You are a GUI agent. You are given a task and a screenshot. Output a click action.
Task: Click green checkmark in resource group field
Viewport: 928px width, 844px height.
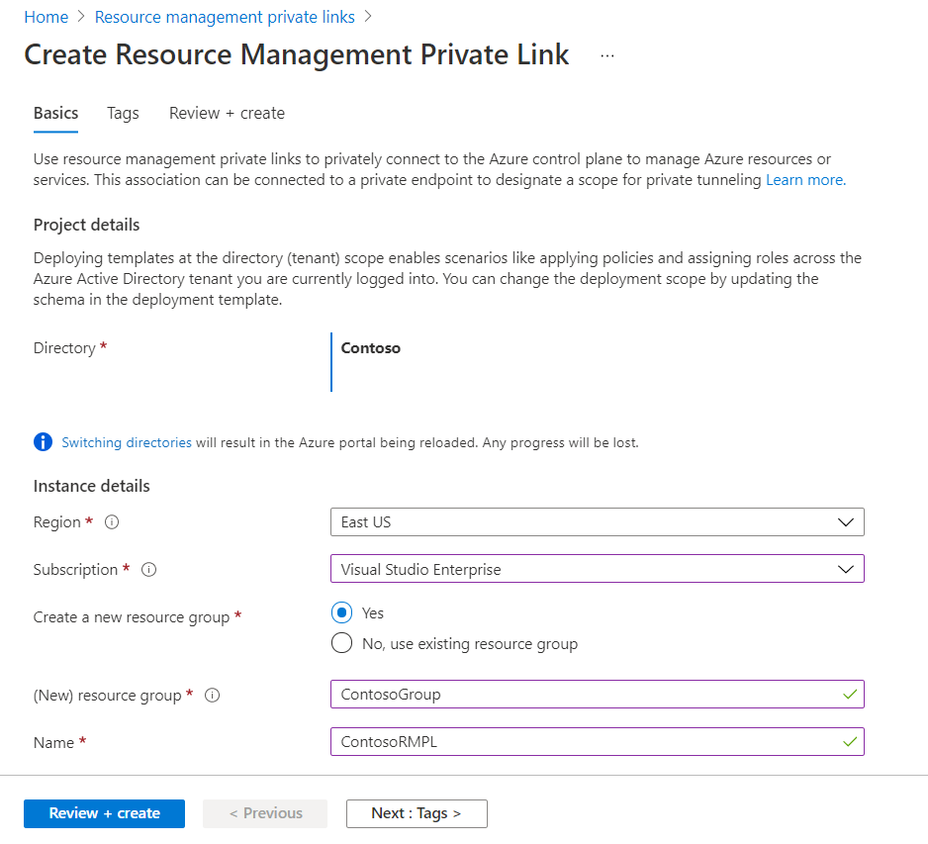849,695
